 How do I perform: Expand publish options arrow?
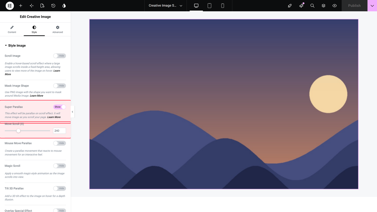click(372, 6)
